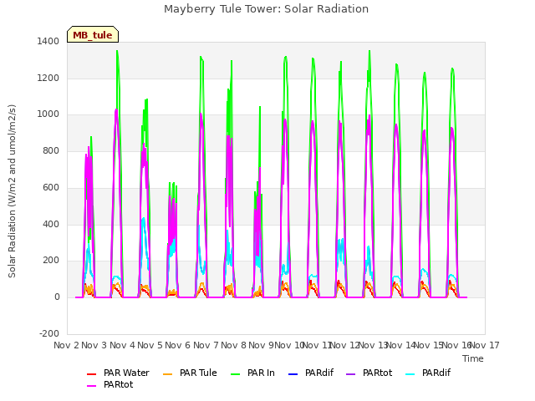Screen dimensions: 535x401
Task: Click the MB_tule site label badge
Action: pyautogui.click(x=93, y=34)
